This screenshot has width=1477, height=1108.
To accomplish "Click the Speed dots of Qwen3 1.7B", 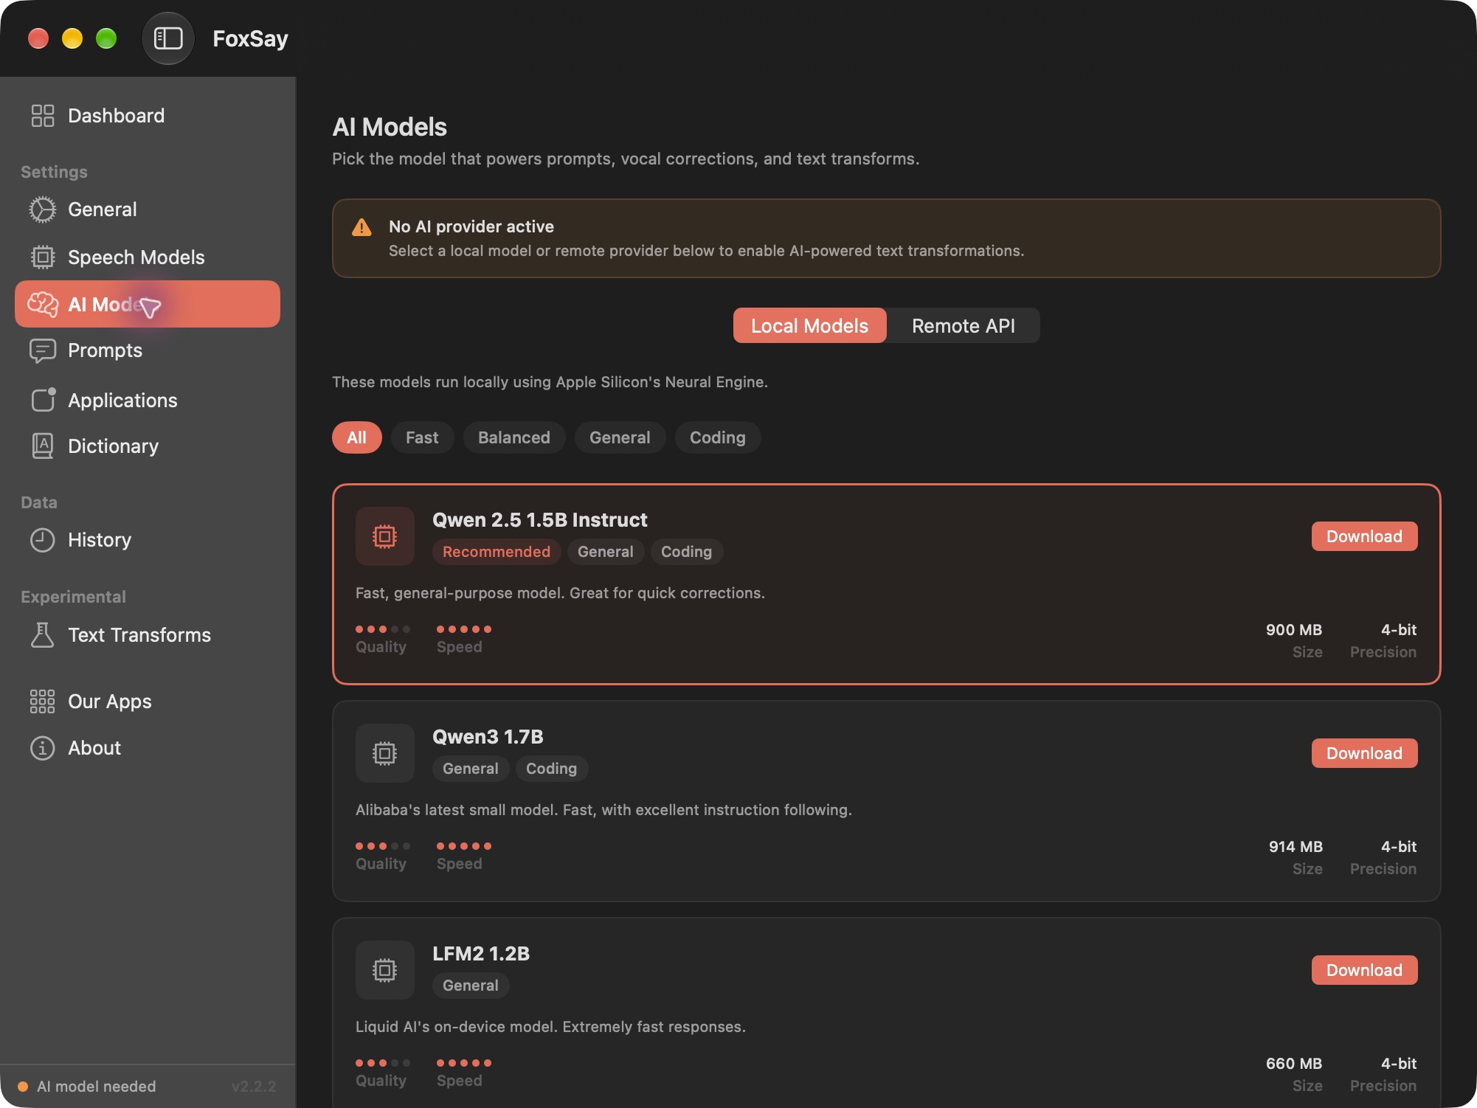I will [464, 846].
